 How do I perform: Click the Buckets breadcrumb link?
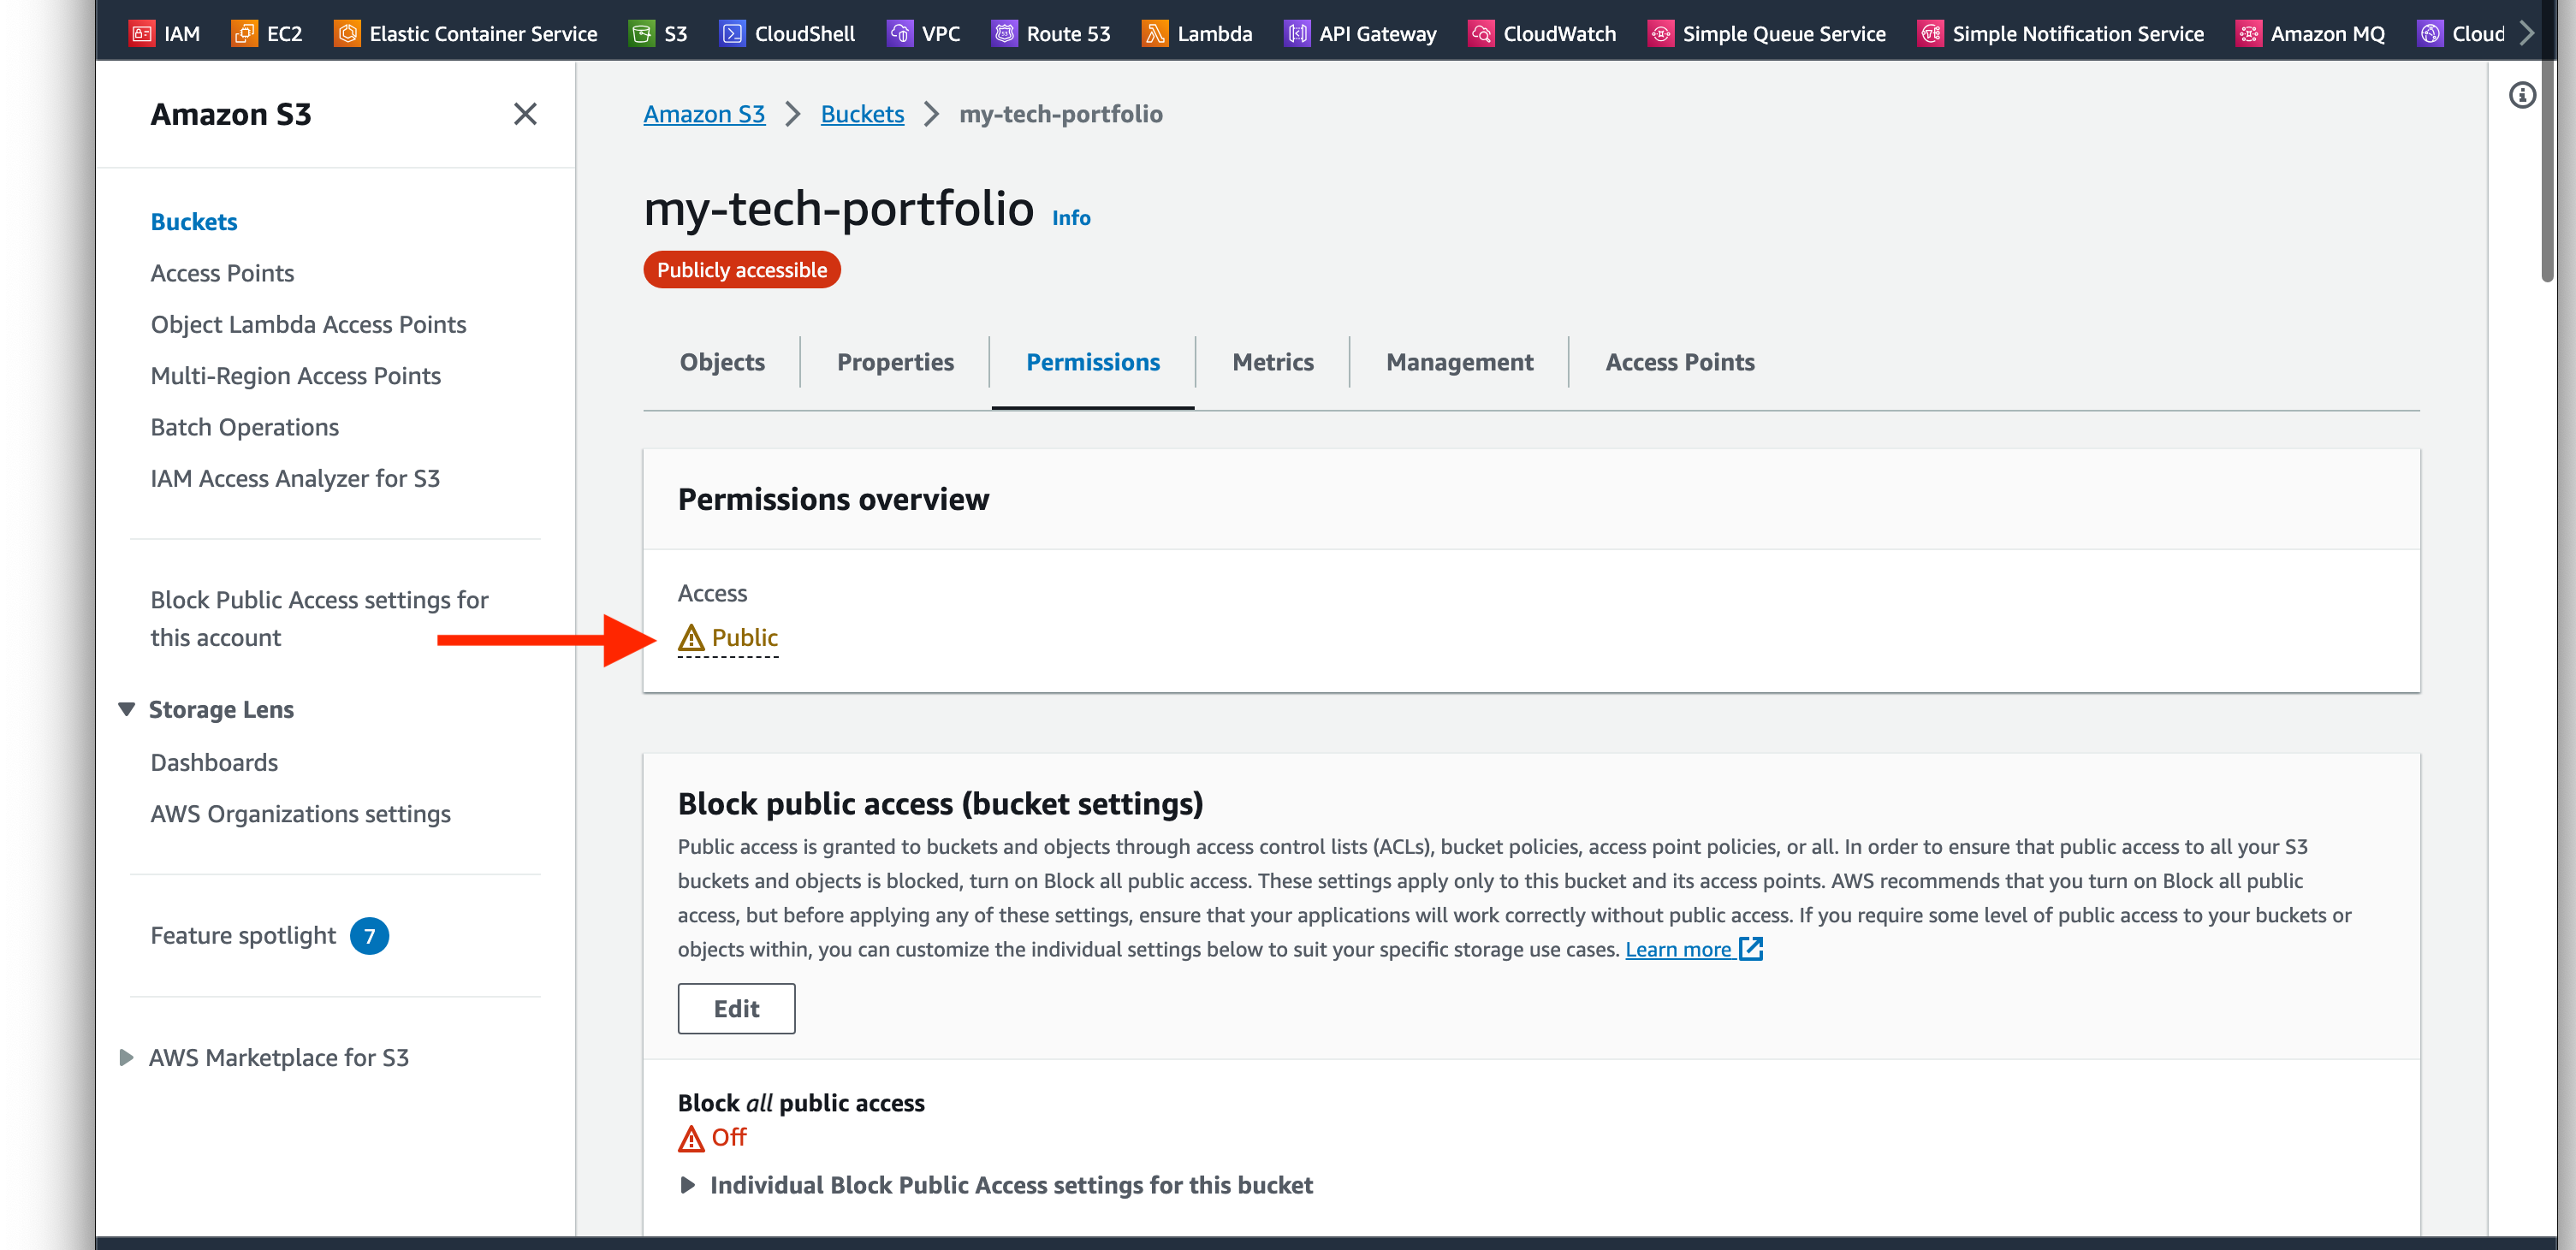(862, 114)
